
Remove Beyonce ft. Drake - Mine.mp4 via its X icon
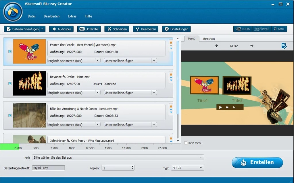point(171,74)
